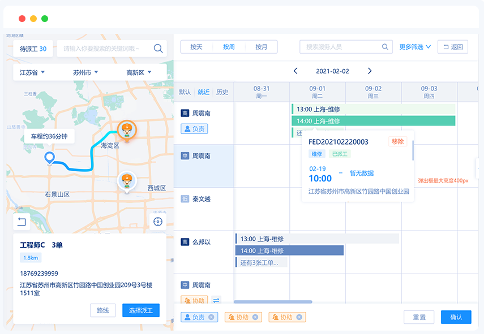
Task: Click the horizontal scrollbar under the schedule
Action: 273,302
